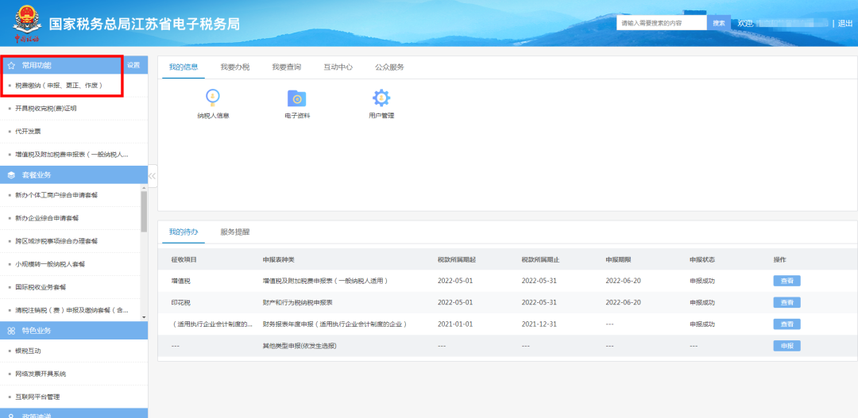Open 用户管理 gear icon
Screen dimensions: 858x418
click(x=381, y=98)
